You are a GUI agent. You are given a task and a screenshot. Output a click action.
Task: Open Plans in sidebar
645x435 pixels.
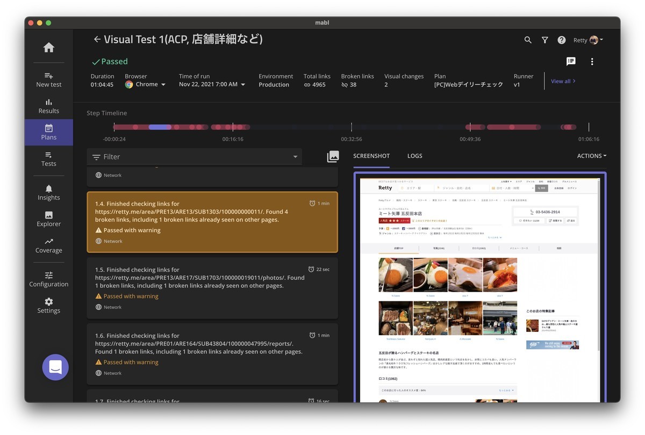(x=49, y=132)
